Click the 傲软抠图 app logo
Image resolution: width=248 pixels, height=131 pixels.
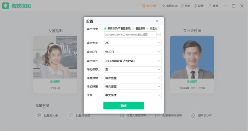pyautogui.click(x=6, y=6)
